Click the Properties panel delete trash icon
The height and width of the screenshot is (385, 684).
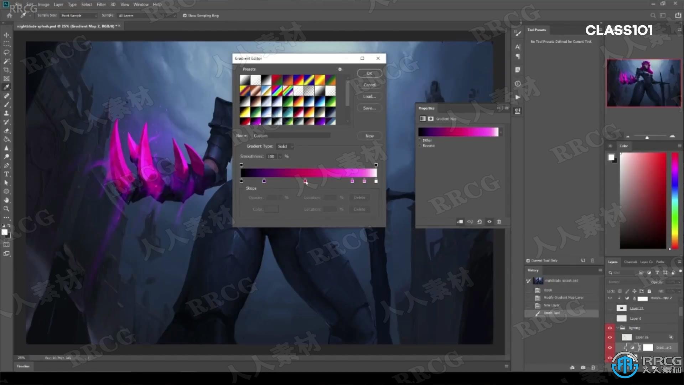(x=499, y=222)
